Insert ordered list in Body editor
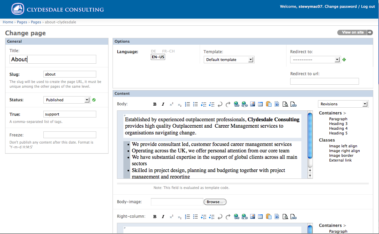 (x=187, y=104)
